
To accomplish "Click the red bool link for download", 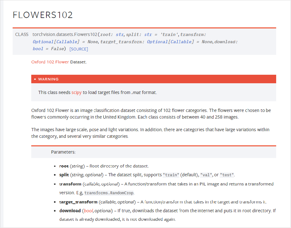I will [88, 211].
